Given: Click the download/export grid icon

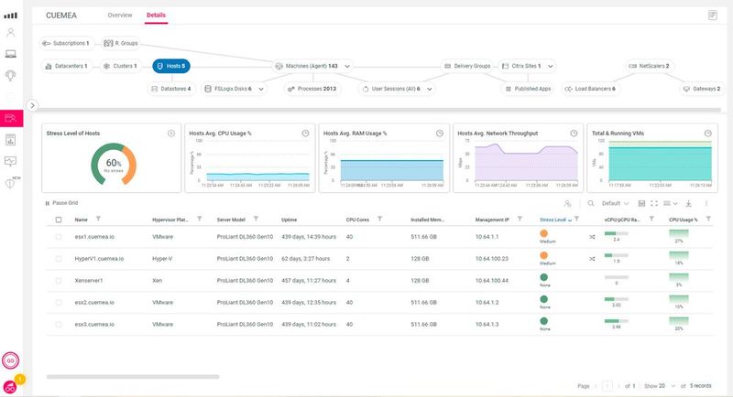Looking at the screenshot, I should (689, 203).
